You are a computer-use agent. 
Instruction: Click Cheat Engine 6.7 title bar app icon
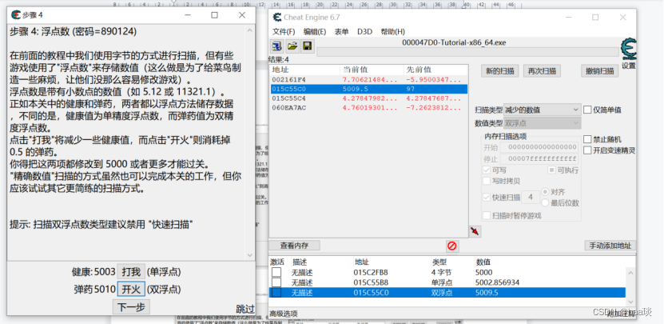(x=277, y=18)
